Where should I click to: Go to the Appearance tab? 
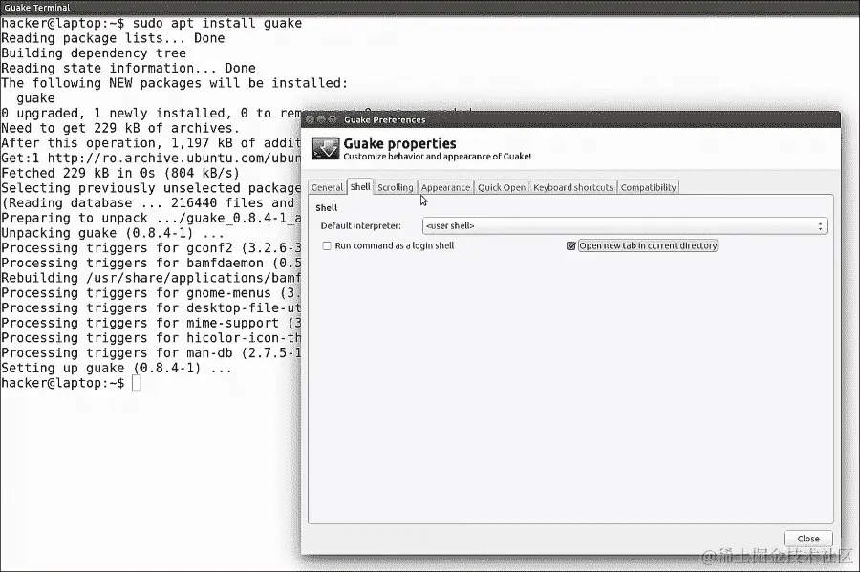coord(445,187)
